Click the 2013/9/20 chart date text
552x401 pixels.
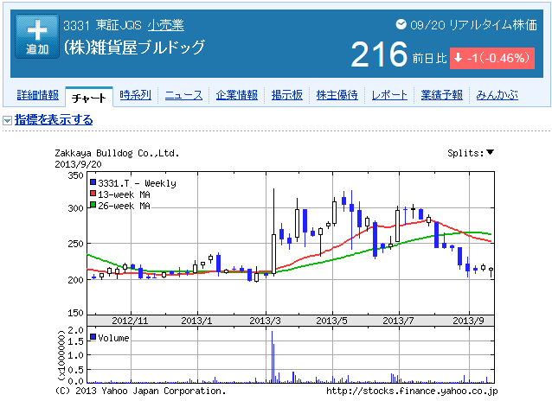(x=78, y=164)
